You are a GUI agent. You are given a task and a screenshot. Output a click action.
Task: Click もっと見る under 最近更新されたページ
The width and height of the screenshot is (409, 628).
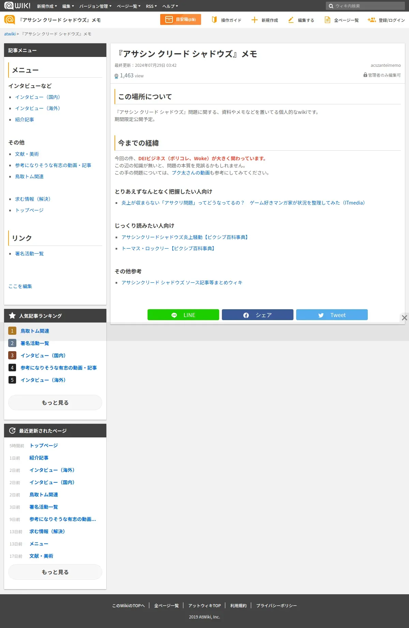[55, 572]
